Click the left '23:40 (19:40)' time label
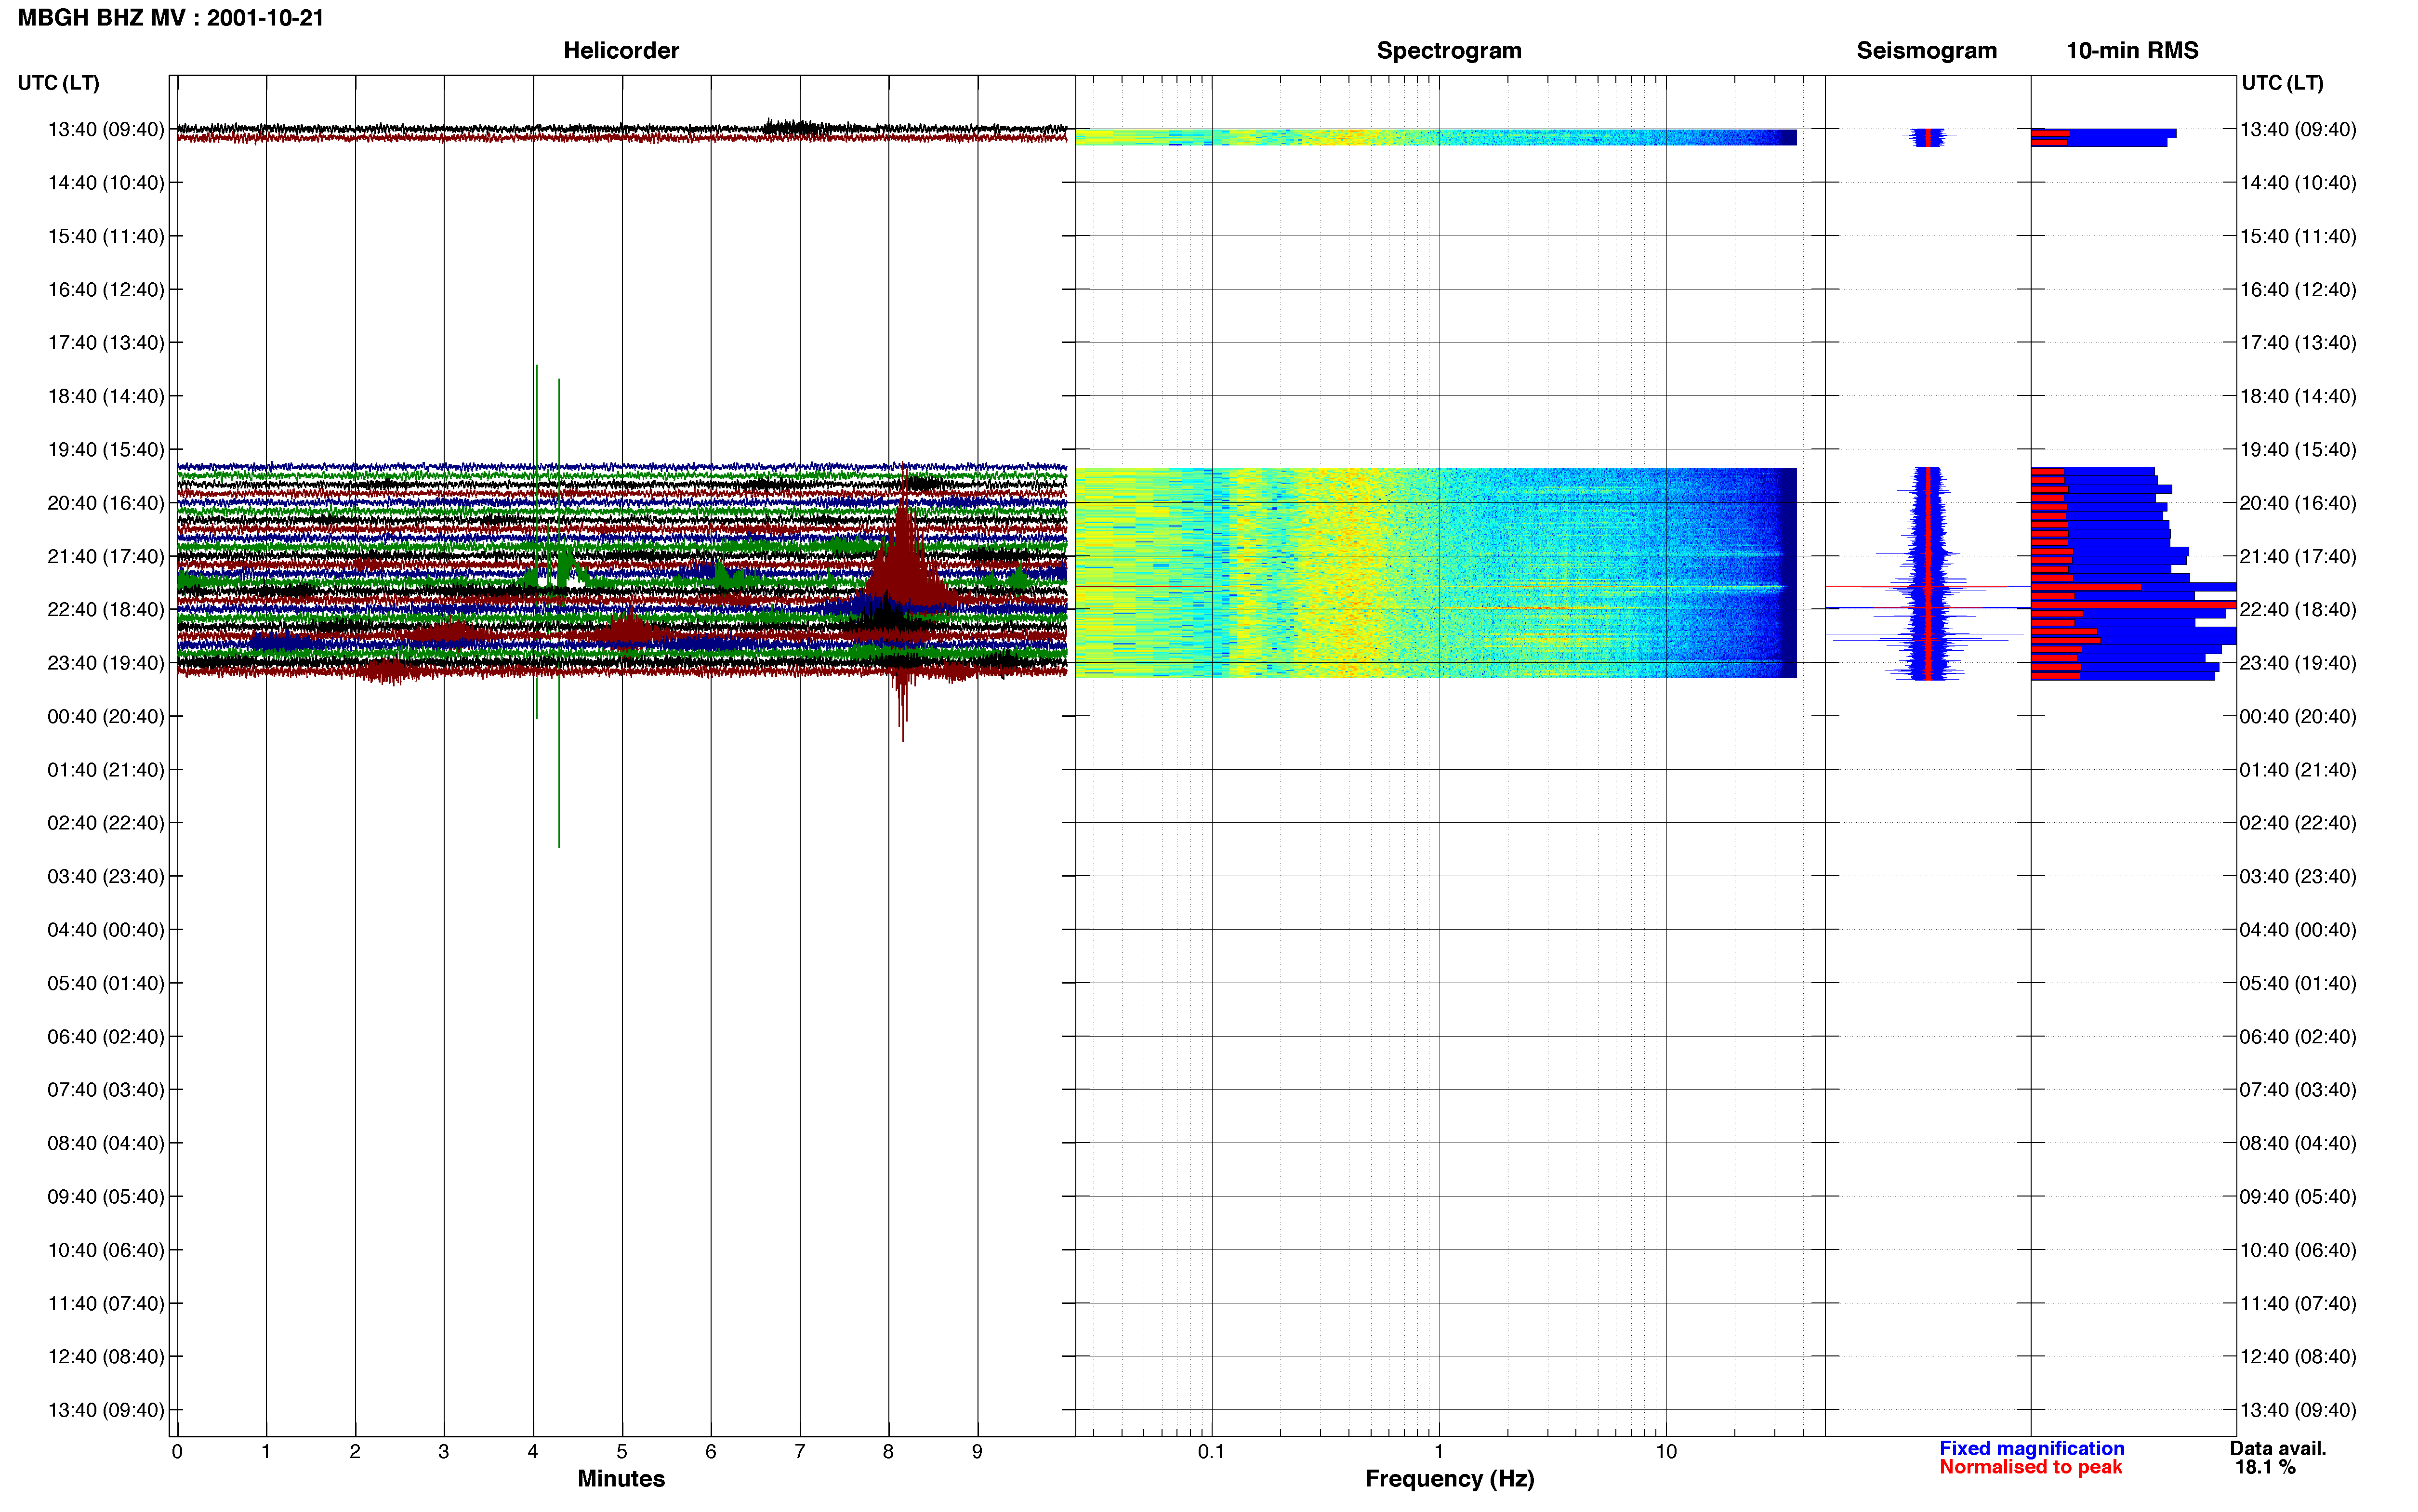This screenshot has height=1512, width=2418. (106, 663)
